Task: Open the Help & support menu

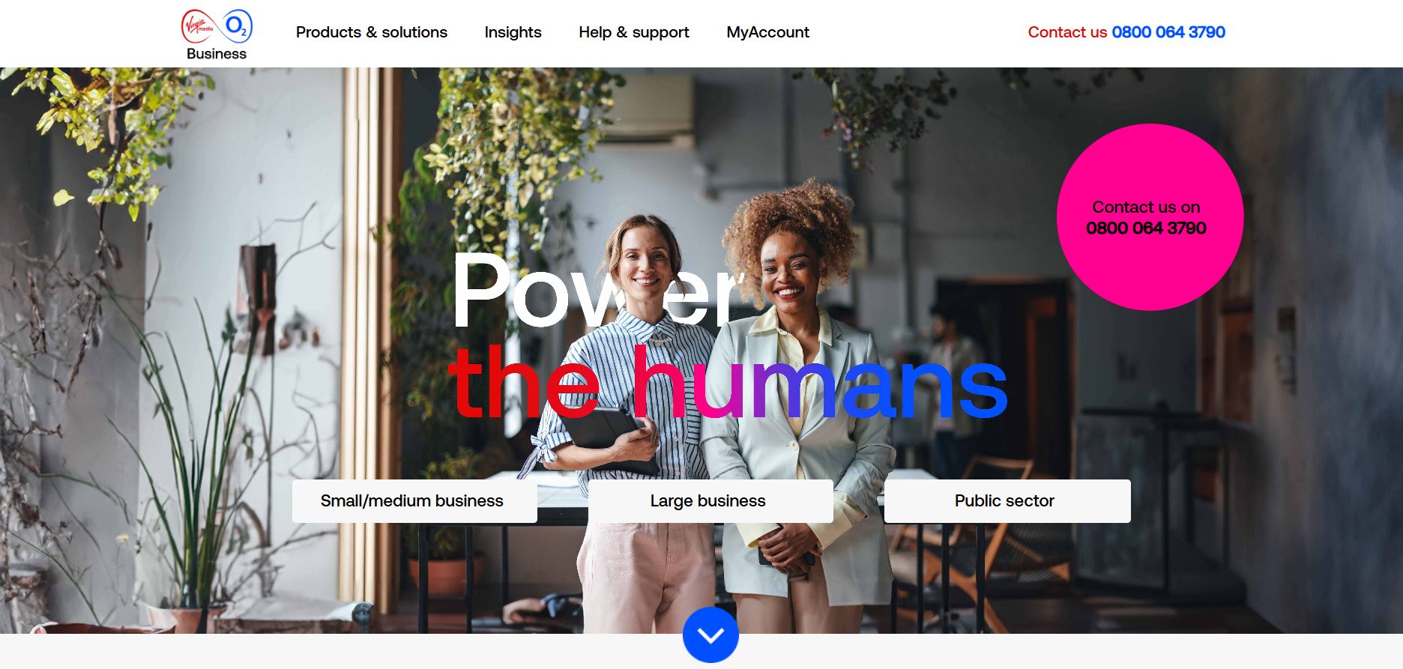Action: pos(634,32)
